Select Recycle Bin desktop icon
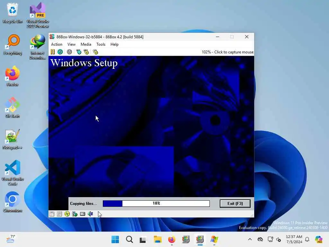The height and width of the screenshot is (247, 329). coord(13,13)
